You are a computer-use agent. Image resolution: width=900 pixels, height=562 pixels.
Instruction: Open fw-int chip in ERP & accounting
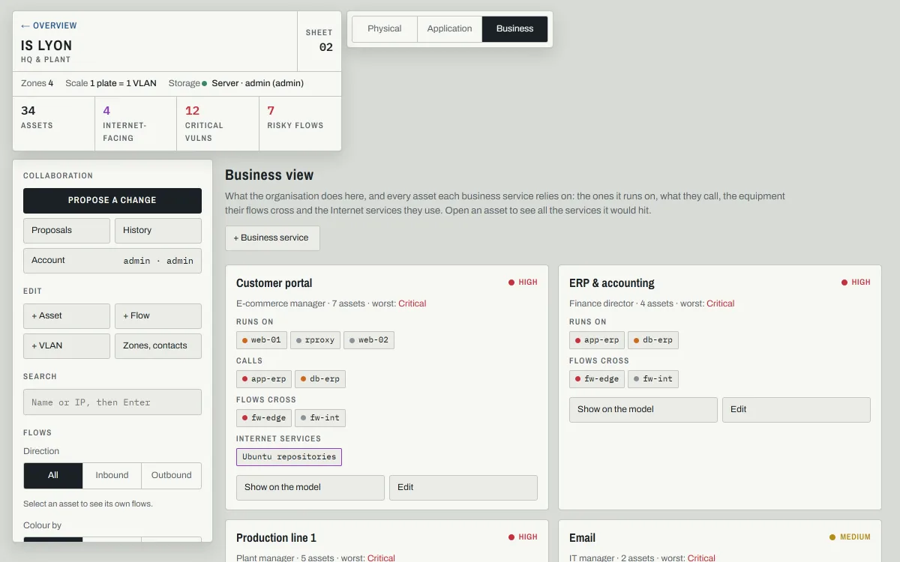coord(653,379)
